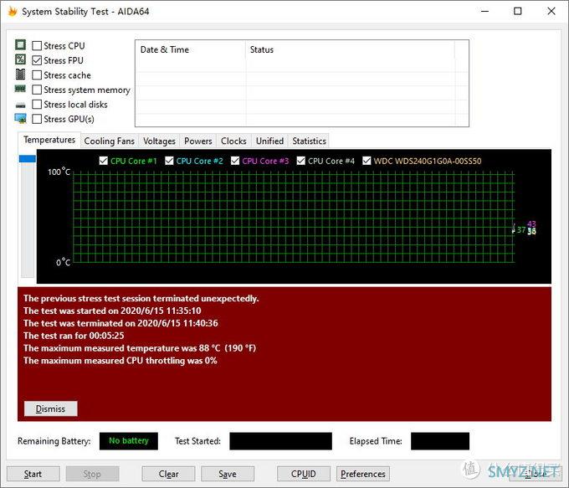Enable the Stress local disks checkbox

point(37,104)
